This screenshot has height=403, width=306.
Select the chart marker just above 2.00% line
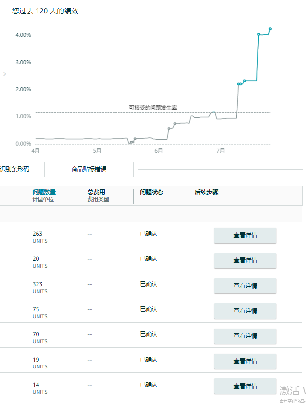click(244, 81)
